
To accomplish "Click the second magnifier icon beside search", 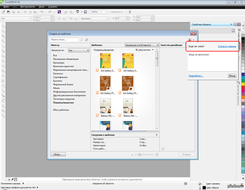I will click(x=86, y=40).
